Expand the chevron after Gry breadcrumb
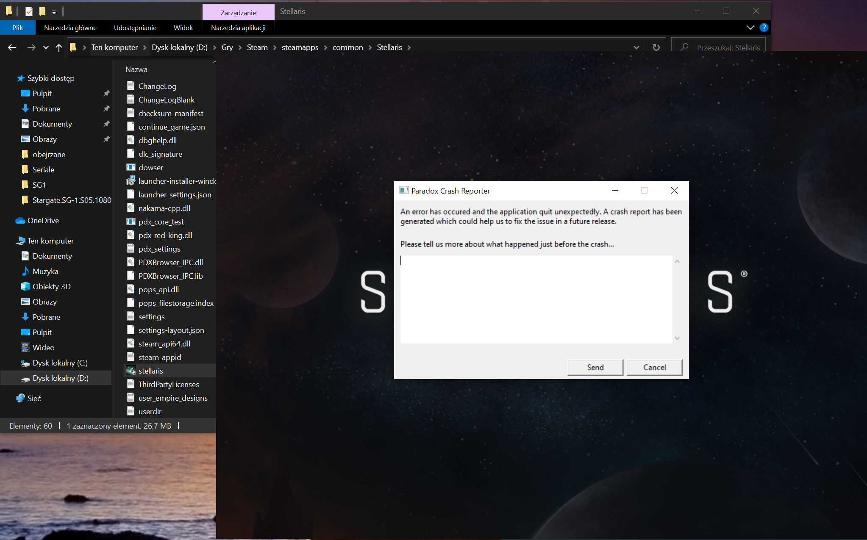This screenshot has width=867, height=540. click(240, 47)
